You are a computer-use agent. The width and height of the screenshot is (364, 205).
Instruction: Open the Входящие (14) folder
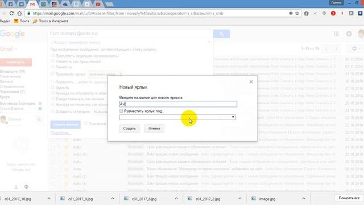[x=13, y=71]
